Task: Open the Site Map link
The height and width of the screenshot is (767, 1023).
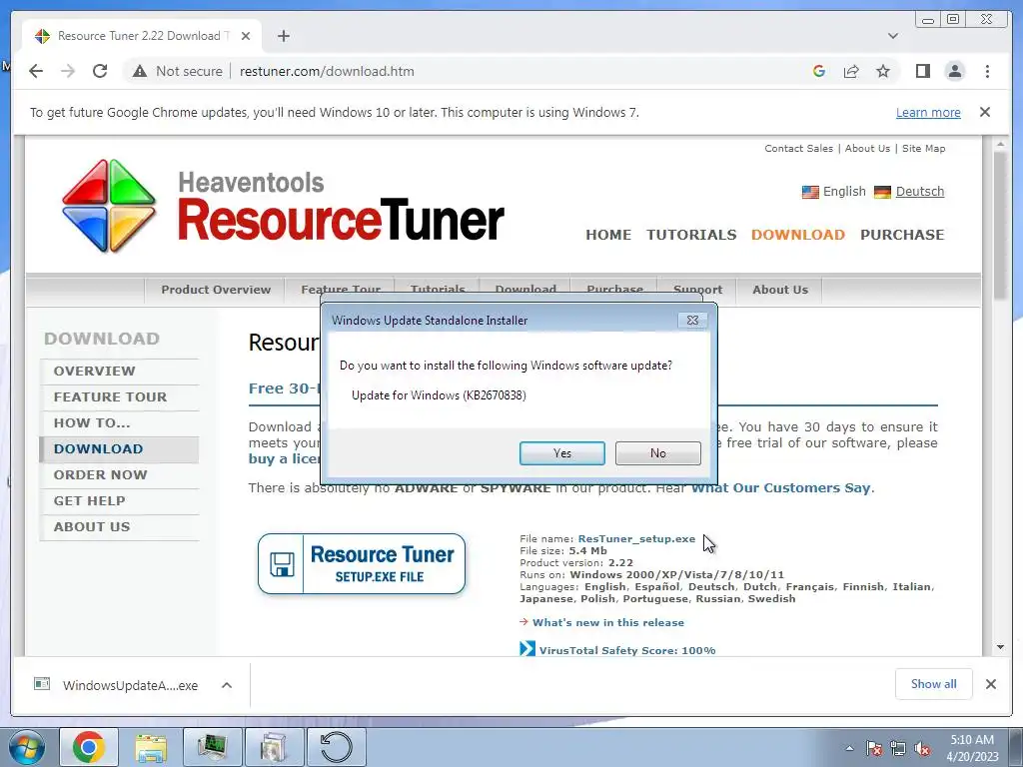Action: click(923, 148)
